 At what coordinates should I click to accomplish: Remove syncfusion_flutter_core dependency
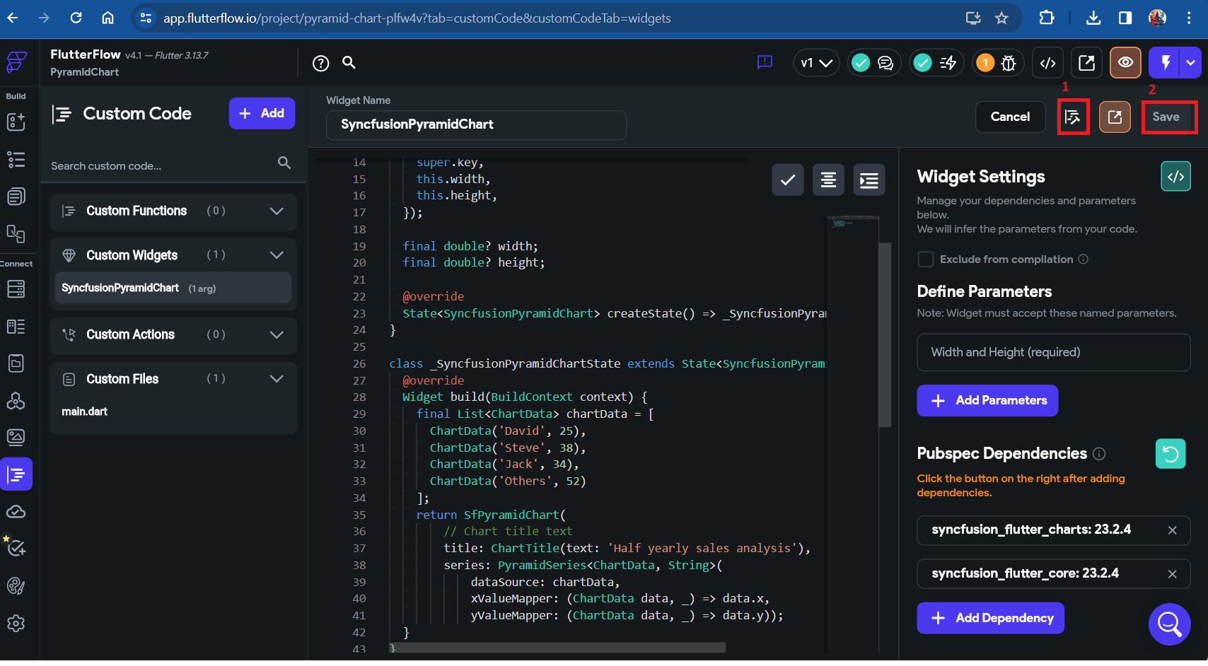[x=1172, y=574]
